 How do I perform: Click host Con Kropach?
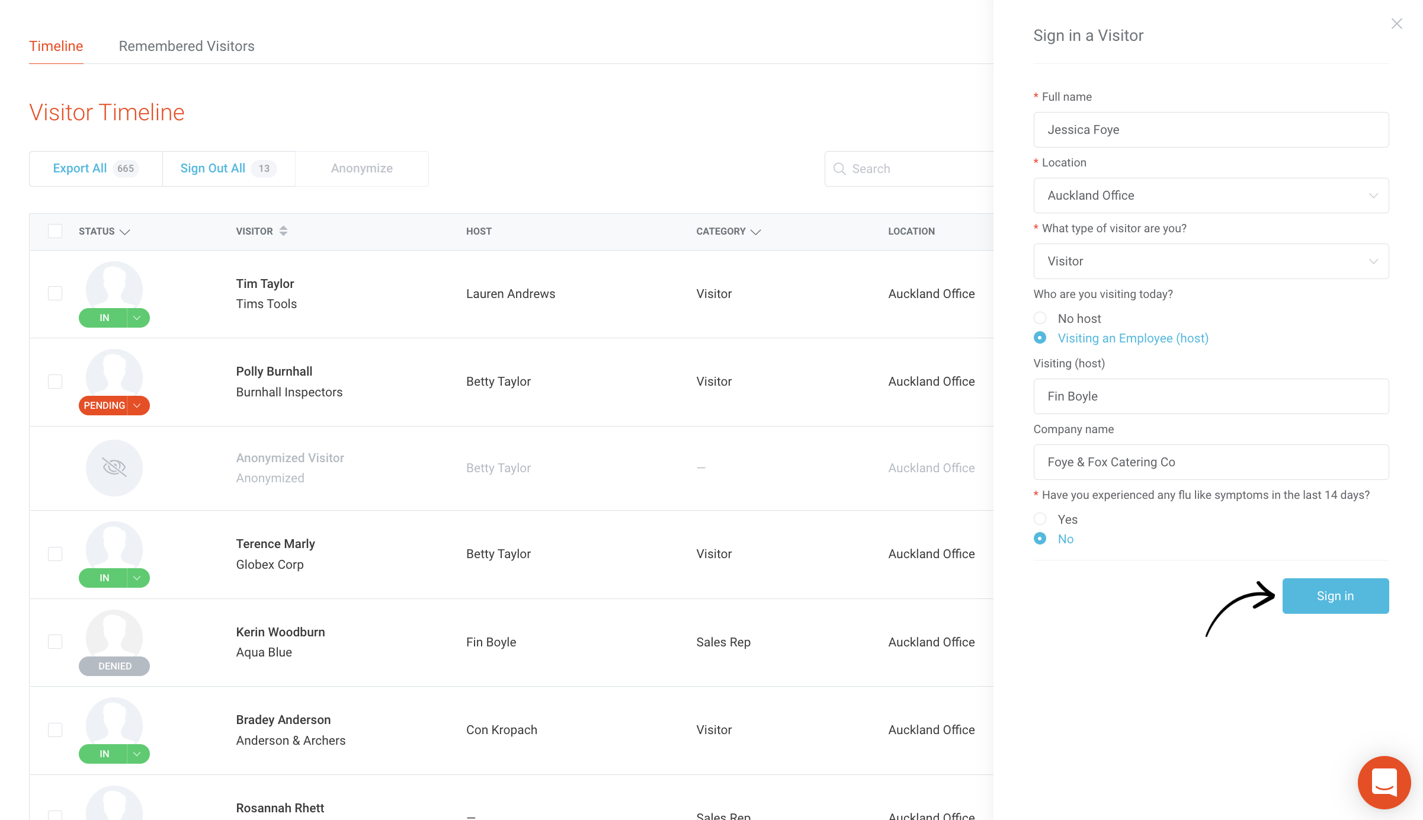[501, 730]
